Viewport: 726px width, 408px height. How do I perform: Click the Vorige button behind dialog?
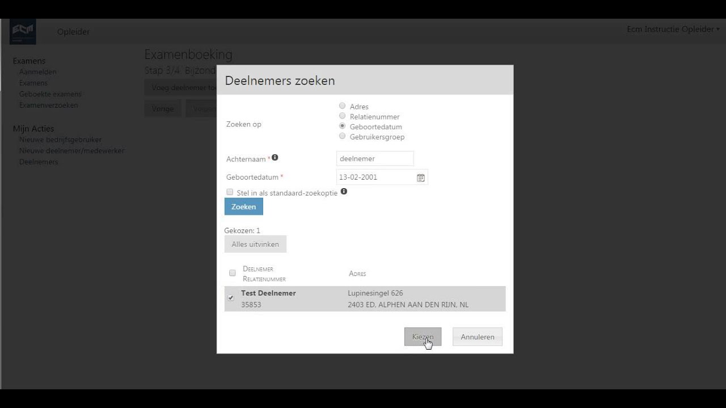(163, 108)
